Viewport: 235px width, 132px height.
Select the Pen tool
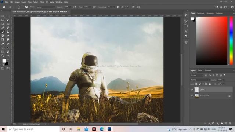8,44
